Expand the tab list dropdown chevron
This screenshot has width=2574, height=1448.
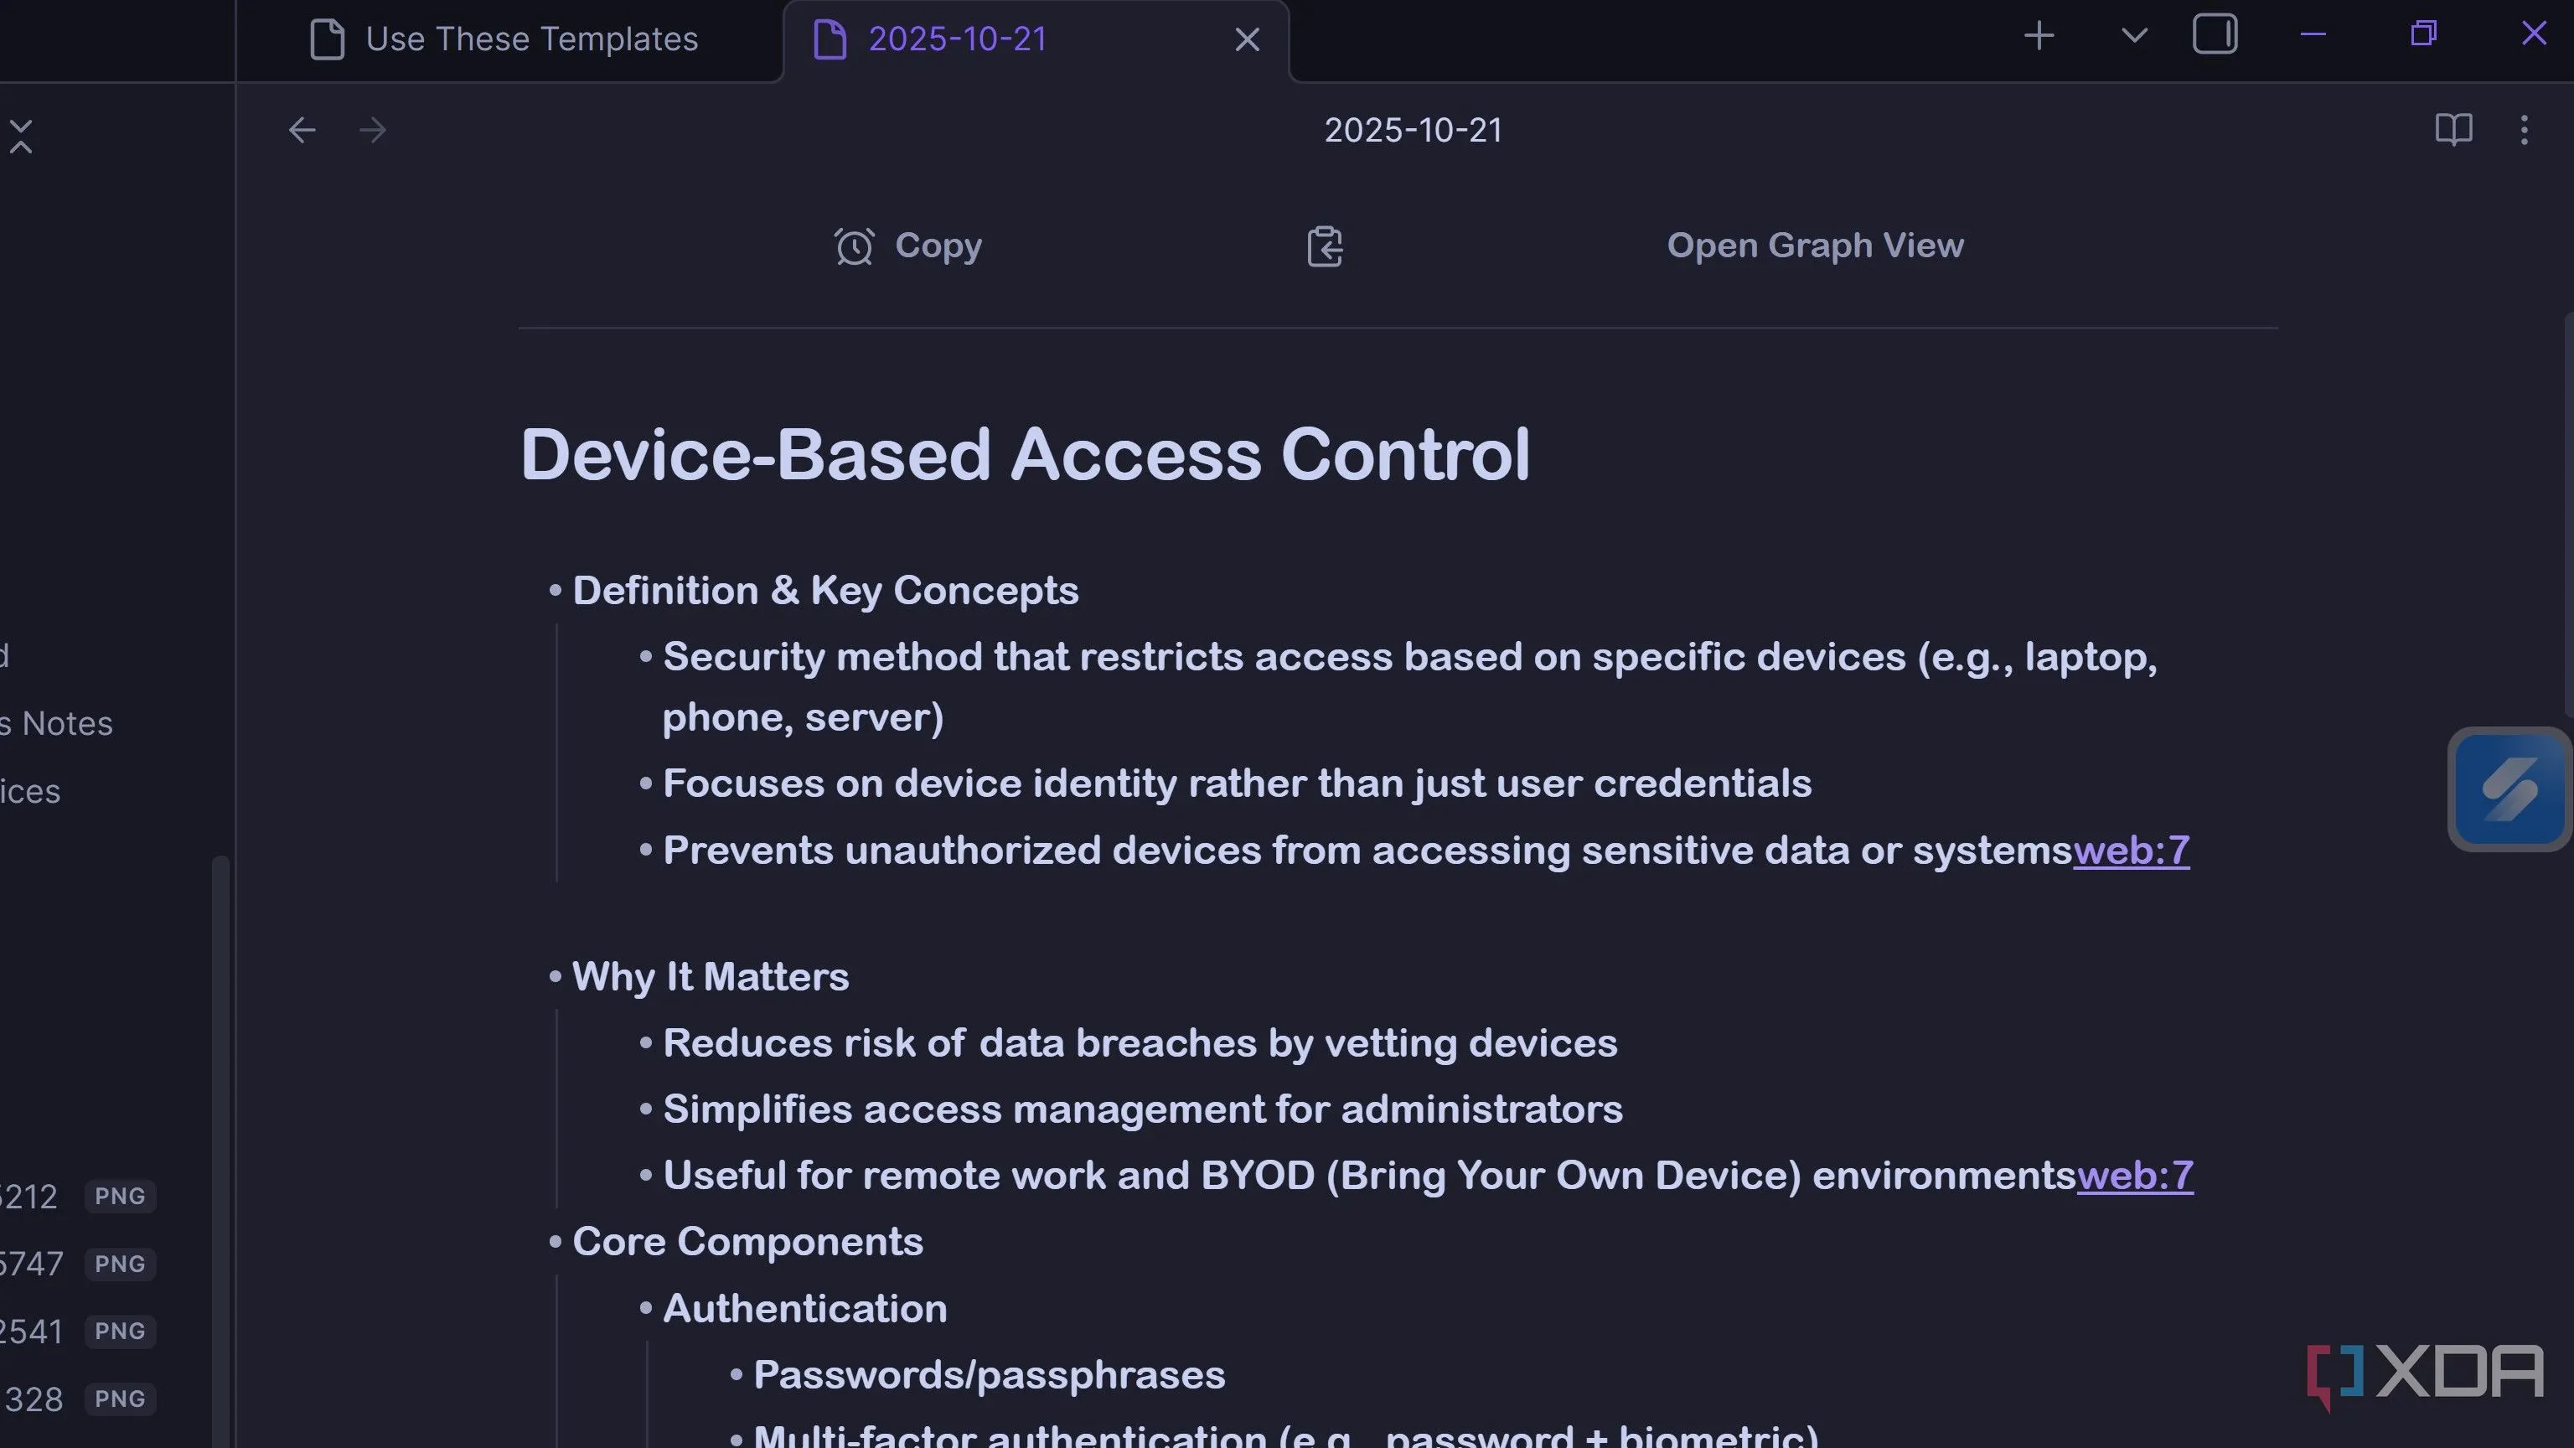2133,36
